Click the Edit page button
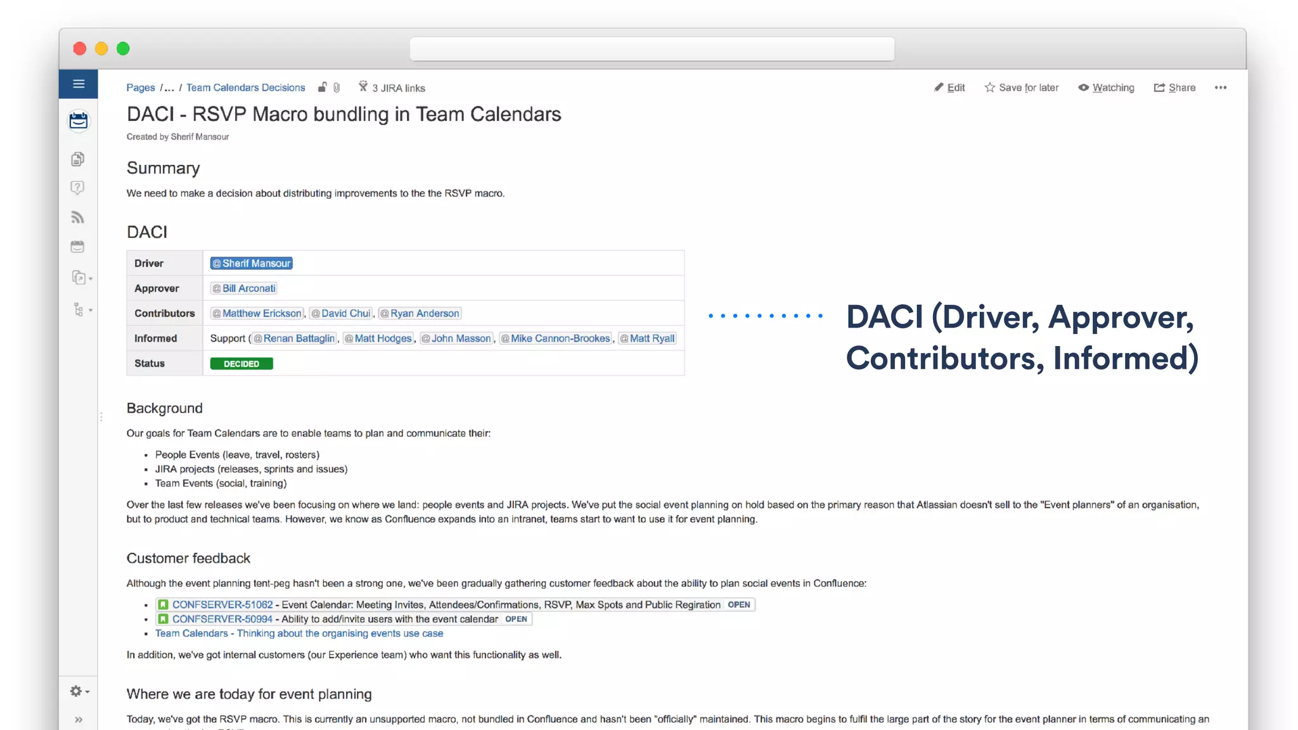The height and width of the screenshot is (730, 1298). (x=949, y=87)
